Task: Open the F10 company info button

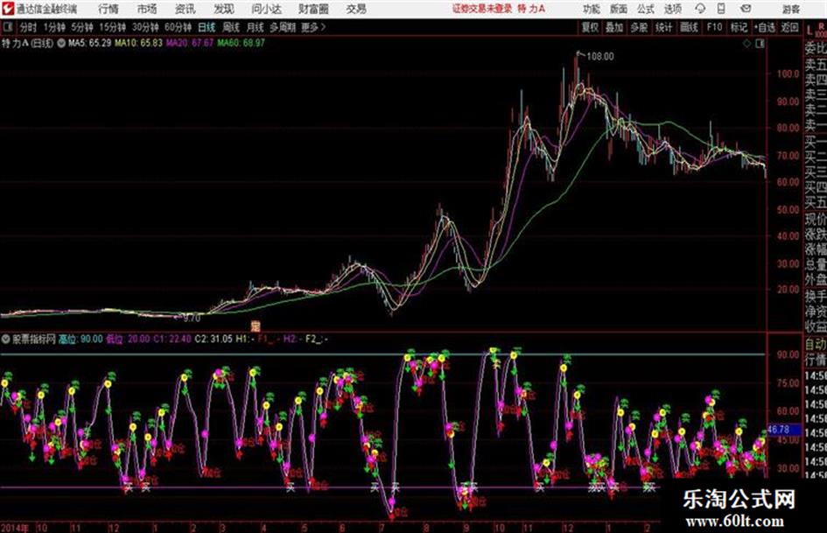Action: 714,27
